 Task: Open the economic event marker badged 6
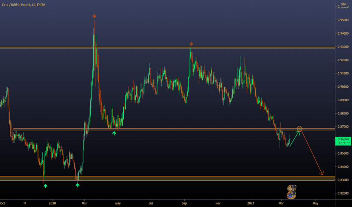coord(292,195)
